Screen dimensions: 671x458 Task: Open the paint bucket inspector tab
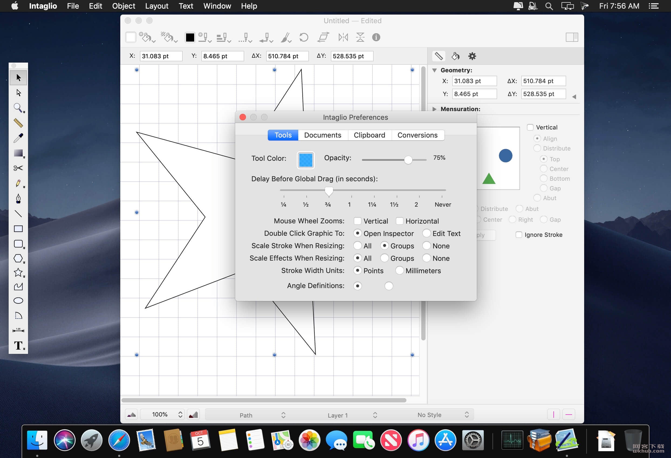(x=455, y=56)
